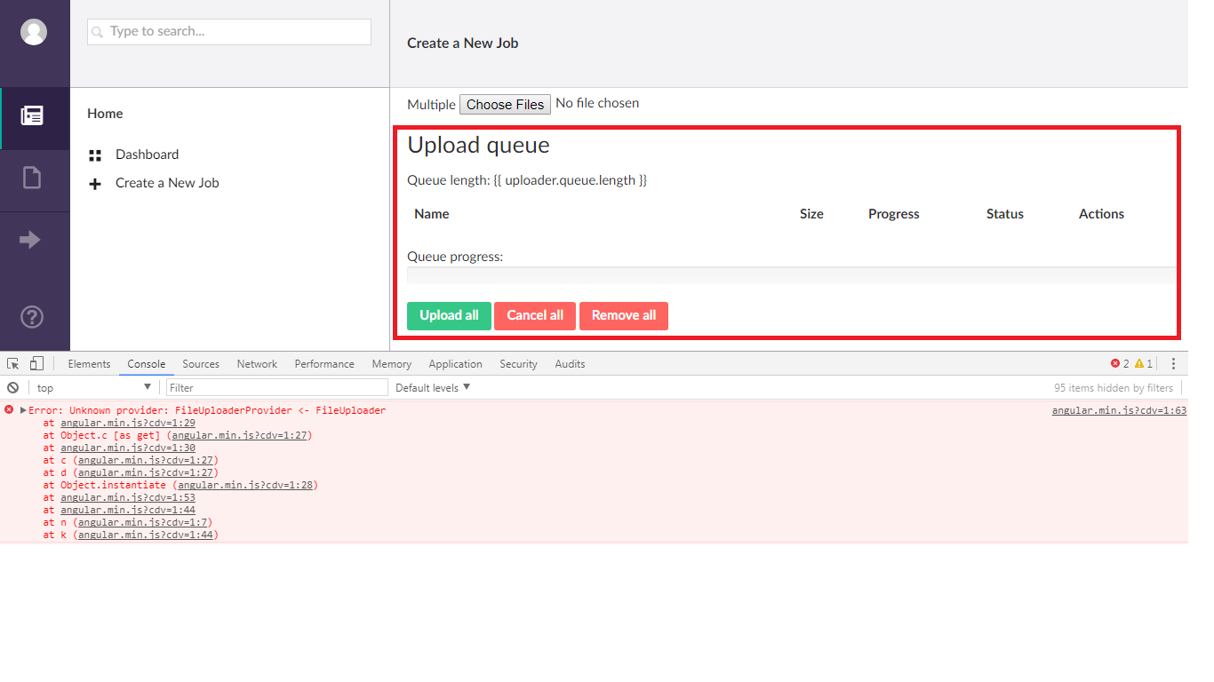
Task: Open link in Object.instantiate stack line
Action: coord(244,485)
